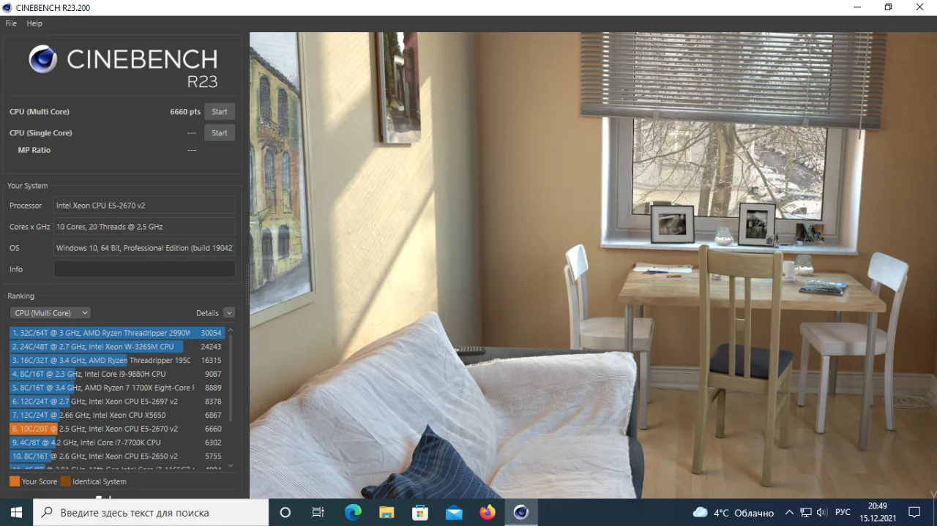This screenshot has height=526, width=937.
Task: Launch Firefox from taskbar
Action: pyautogui.click(x=488, y=512)
